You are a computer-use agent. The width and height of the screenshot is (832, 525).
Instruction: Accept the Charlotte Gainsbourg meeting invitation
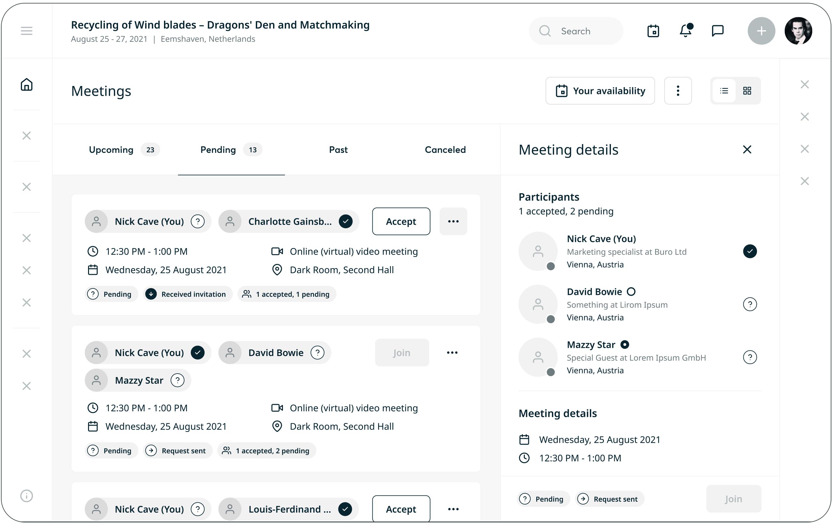(401, 221)
